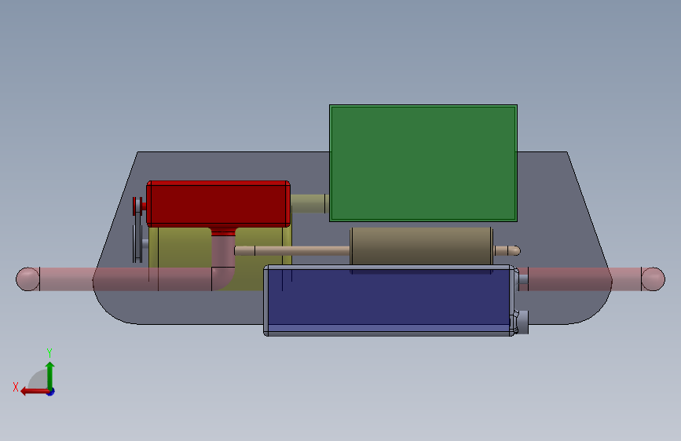Click the blue Z axis dot on triad
Image resolution: width=681 pixels, height=441 pixels.
click(x=51, y=392)
